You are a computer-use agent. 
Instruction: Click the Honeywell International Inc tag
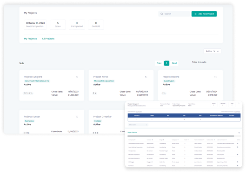pos(37,81)
